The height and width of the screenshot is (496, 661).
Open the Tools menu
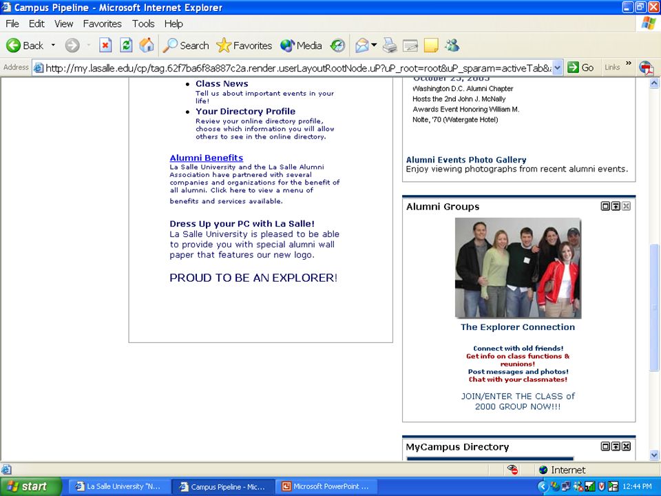click(143, 23)
